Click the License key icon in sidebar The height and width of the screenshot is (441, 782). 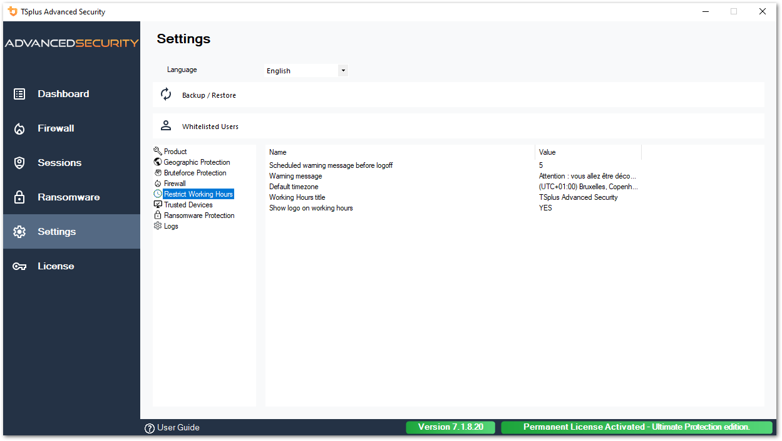(19, 266)
